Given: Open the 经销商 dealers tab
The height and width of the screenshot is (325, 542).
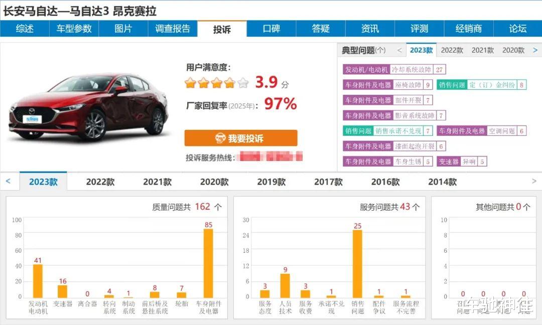Looking at the screenshot, I should point(469,29).
